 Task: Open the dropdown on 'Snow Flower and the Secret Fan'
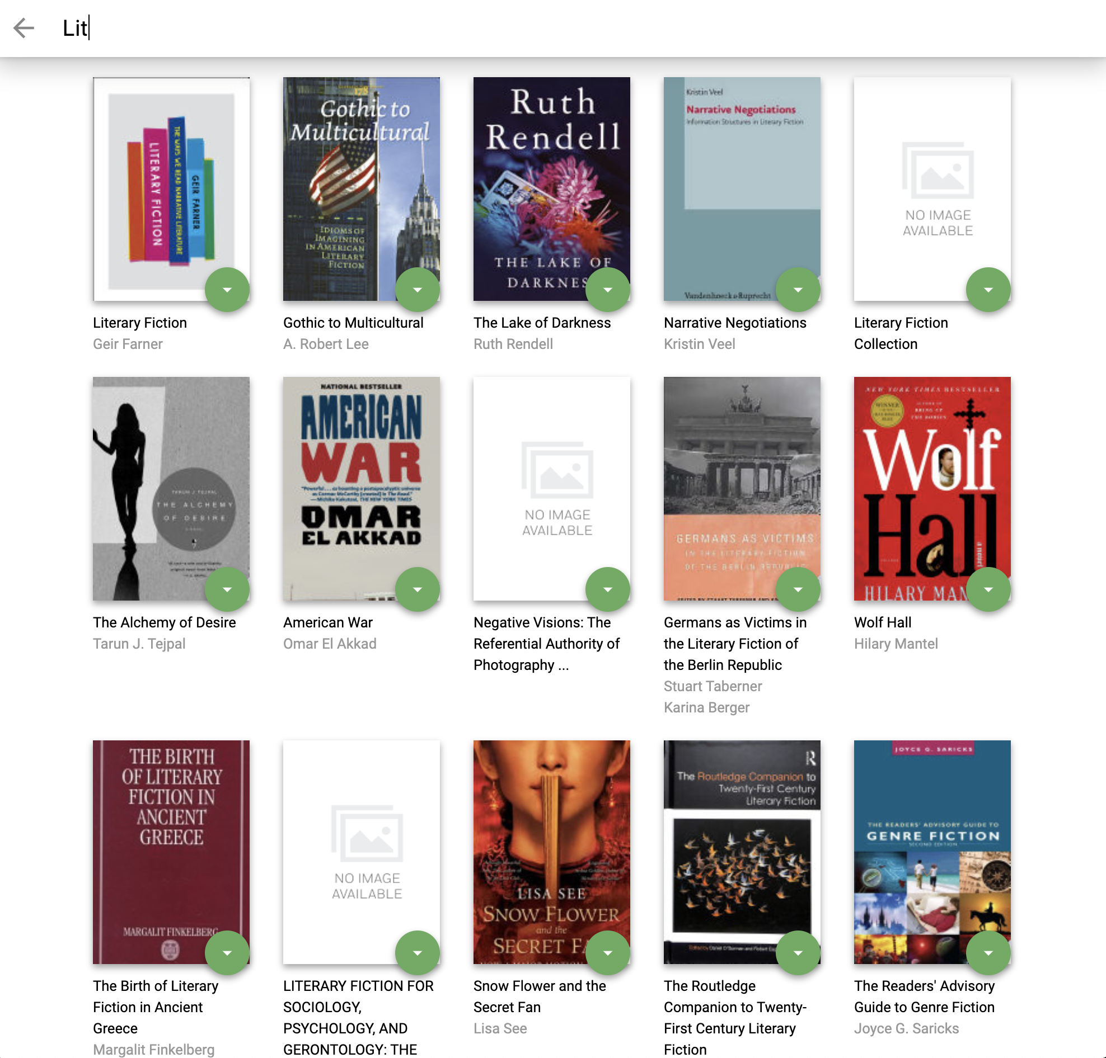607,953
